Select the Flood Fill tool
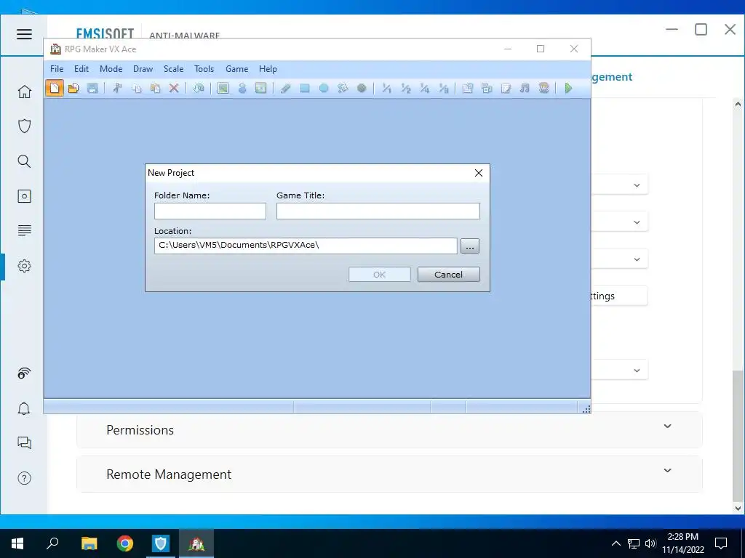 coord(343,88)
